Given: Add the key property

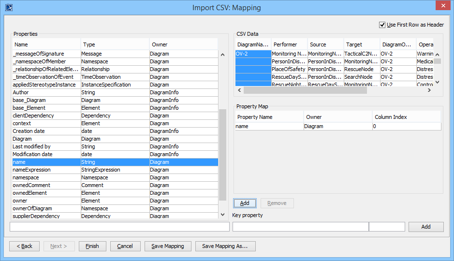Looking at the screenshot, I should (x=425, y=227).
